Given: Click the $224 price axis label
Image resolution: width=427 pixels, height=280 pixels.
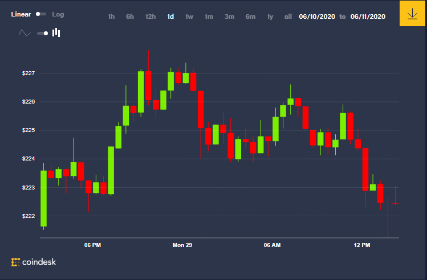Looking at the screenshot, I should (x=29, y=159).
